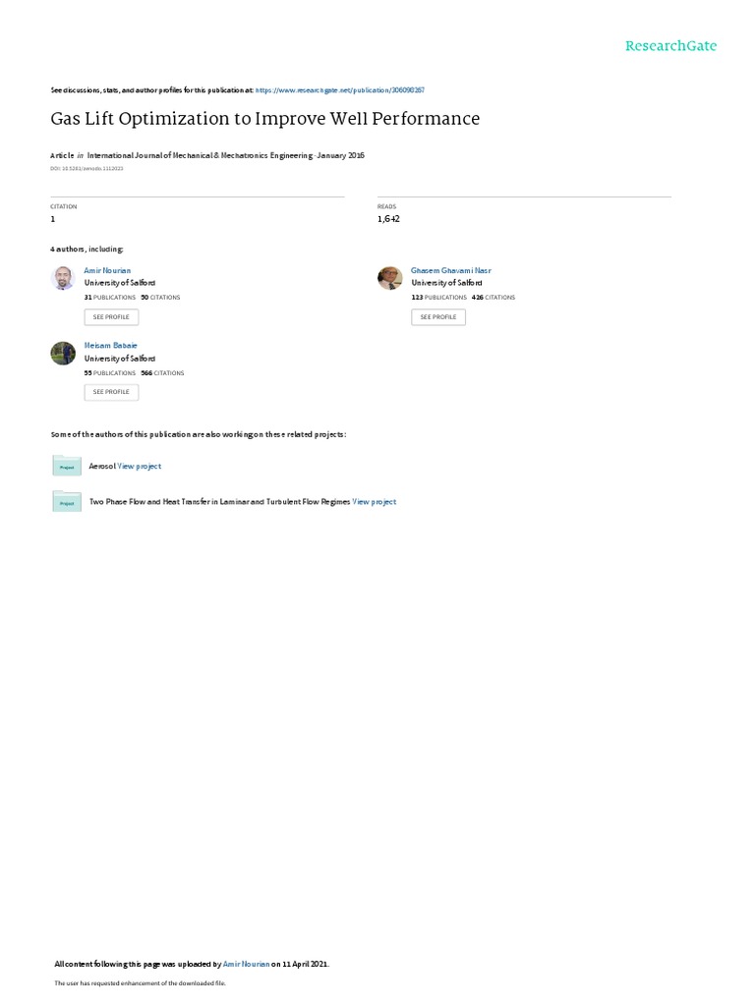Click See Profile under Amir Nourian
The image size is (755, 1006).
(x=111, y=317)
